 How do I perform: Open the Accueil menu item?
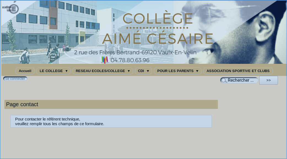click(x=25, y=71)
